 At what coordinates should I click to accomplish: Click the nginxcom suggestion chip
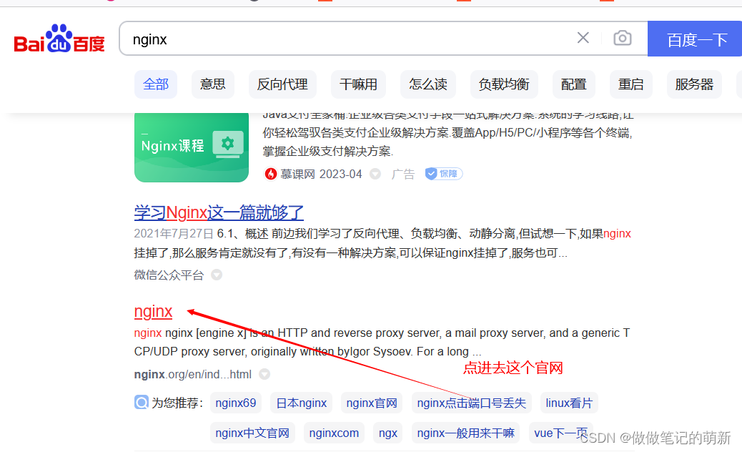pos(334,433)
